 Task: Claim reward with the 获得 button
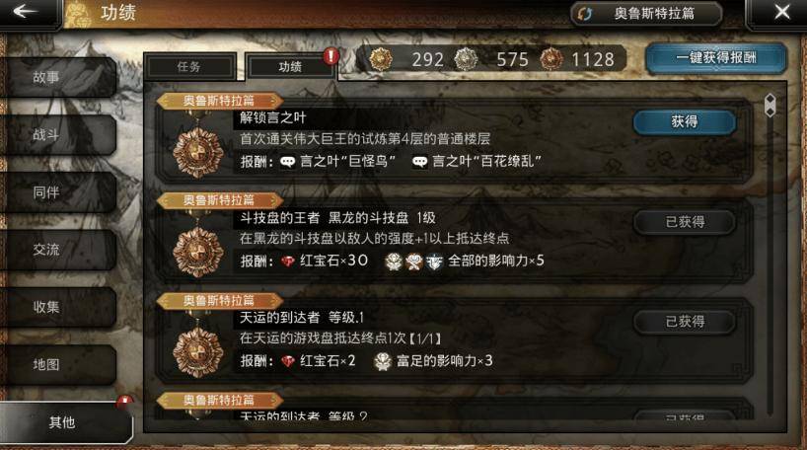[x=684, y=122]
